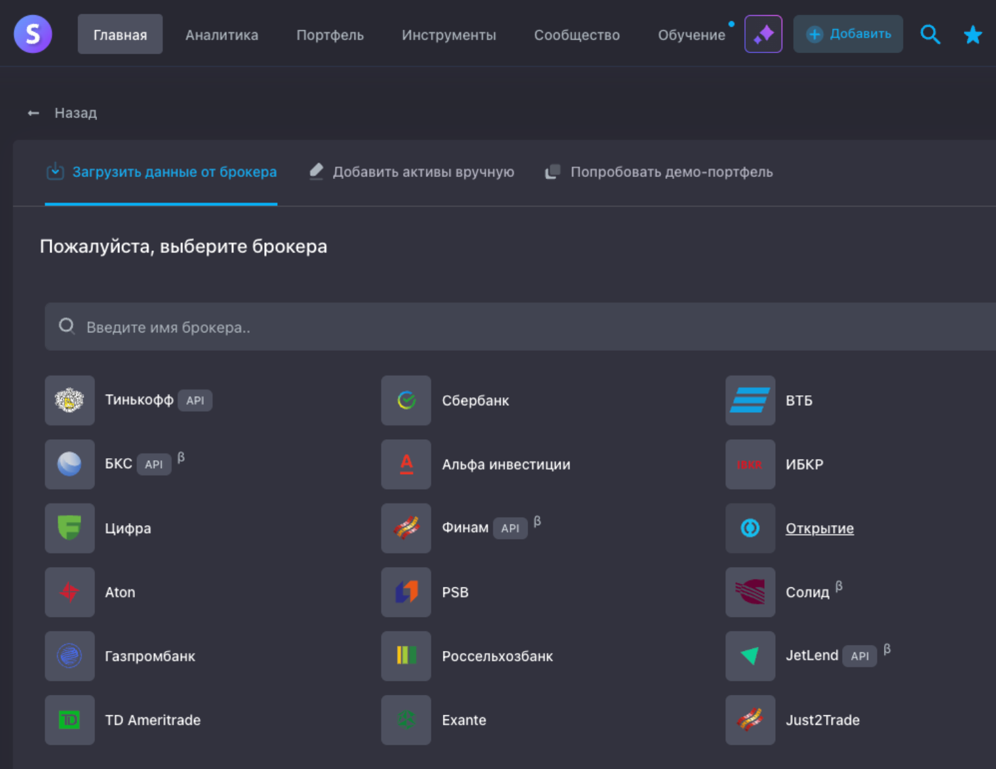Click API badge next to JetLend

point(860,656)
